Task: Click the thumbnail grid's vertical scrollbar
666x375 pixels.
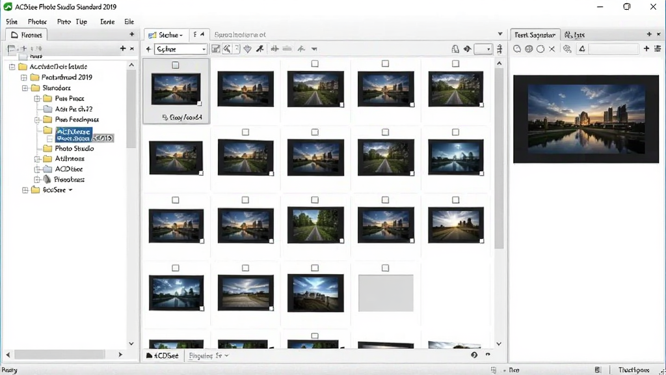Action: point(499,158)
